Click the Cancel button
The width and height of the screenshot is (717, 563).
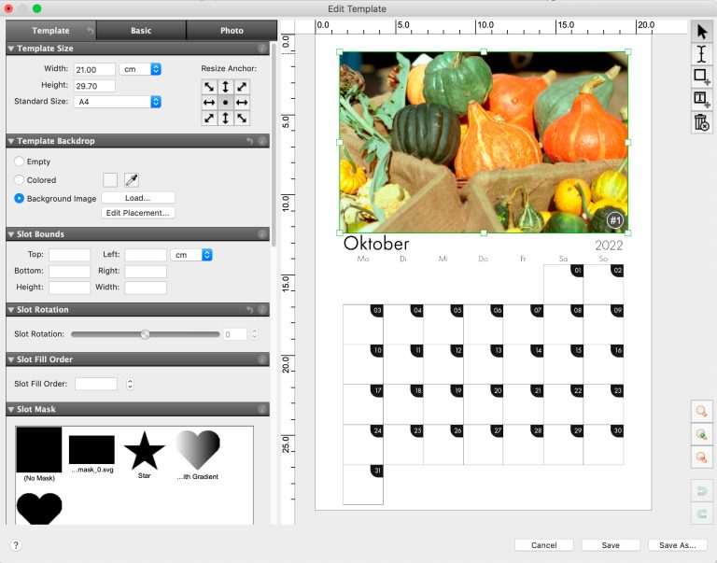pyautogui.click(x=544, y=545)
